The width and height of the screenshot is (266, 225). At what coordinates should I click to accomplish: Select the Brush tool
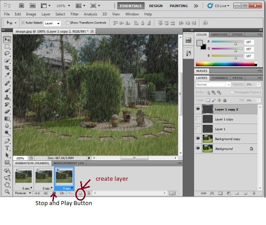pyautogui.click(x=7, y=90)
